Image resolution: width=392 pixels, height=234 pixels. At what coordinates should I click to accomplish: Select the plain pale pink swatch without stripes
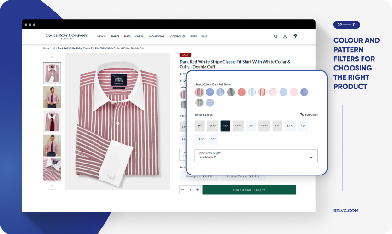coord(294,92)
